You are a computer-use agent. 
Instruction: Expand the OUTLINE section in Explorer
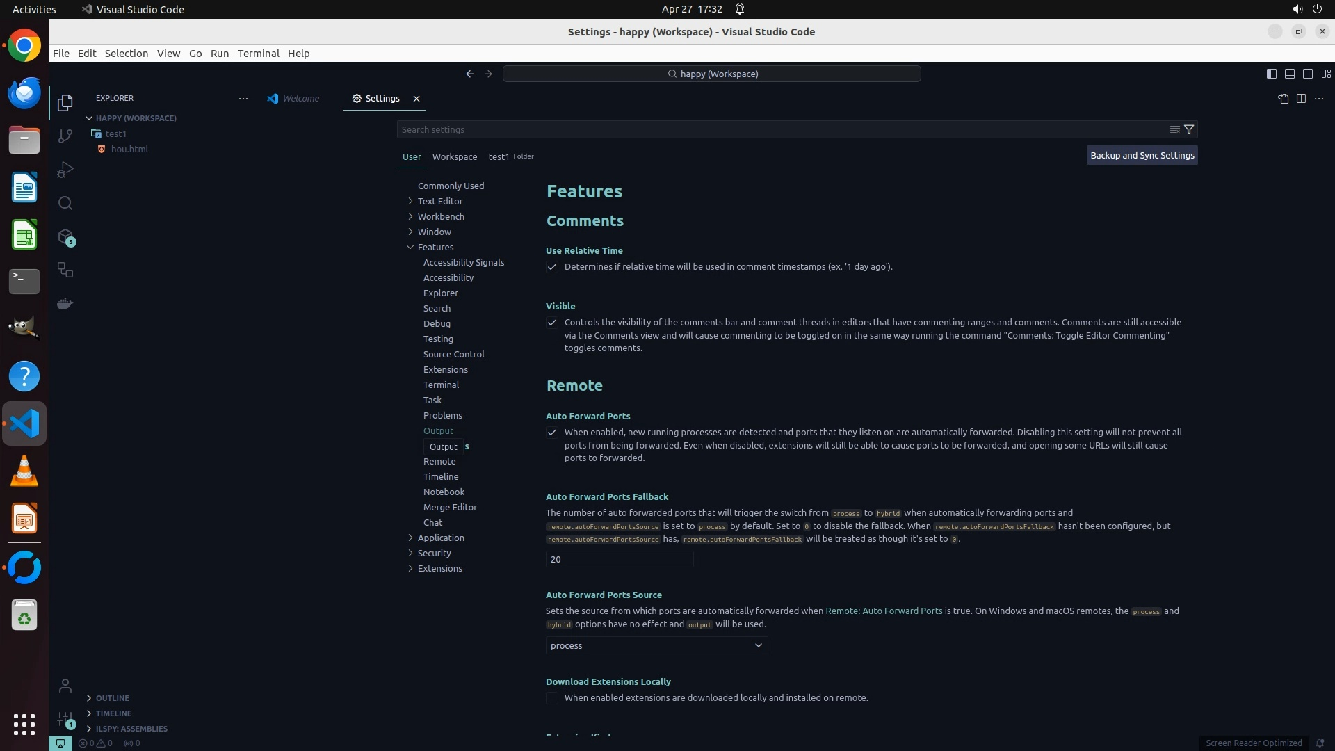[112, 698]
